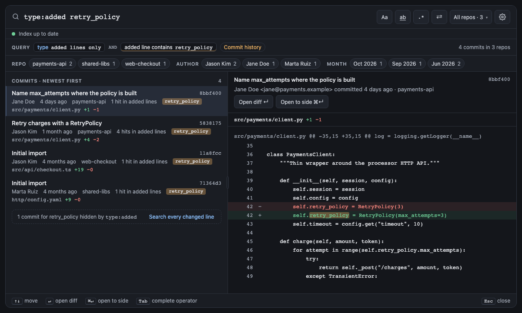Click retry_policy tag on Jane Doe's commit
The height and width of the screenshot is (313, 522).
coord(182,101)
